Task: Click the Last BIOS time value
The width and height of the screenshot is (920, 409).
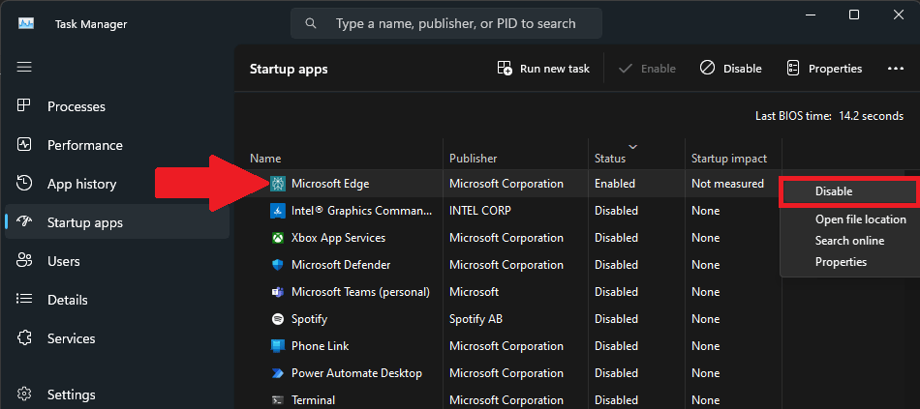Action: click(x=871, y=116)
